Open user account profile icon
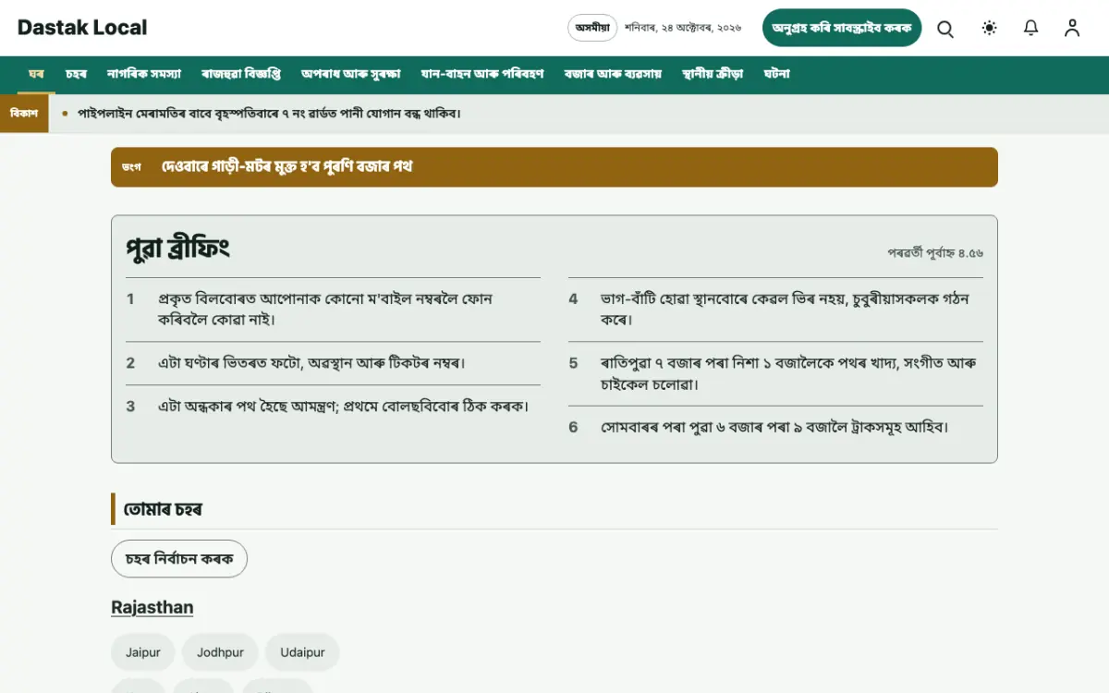1109x693 pixels. click(1072, 28)
